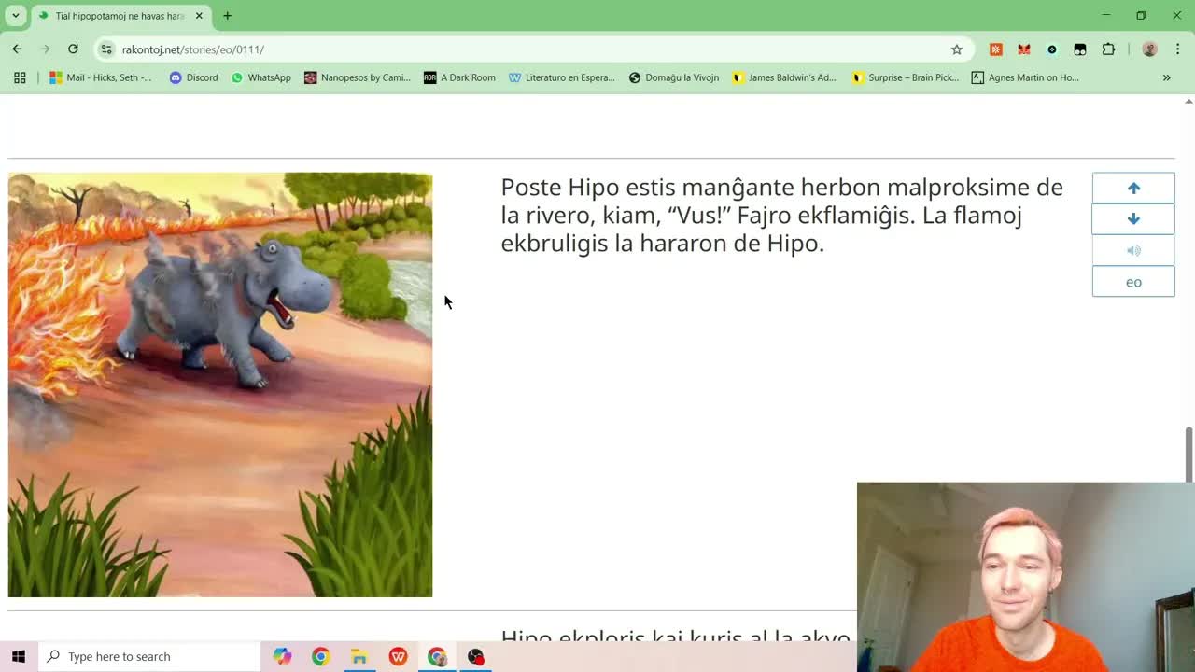Image resolution: width=1195 pixels, height=672 pixels.
Task: Launch Copilot from the taskbar
Action: click(282, 656)
